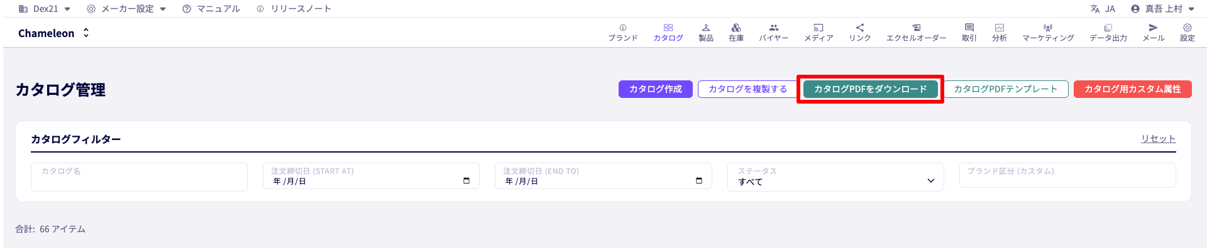Switch brand via Chameleon selector arrows
The height and width of the screenshot is (248, 1207).
(86, 33)
